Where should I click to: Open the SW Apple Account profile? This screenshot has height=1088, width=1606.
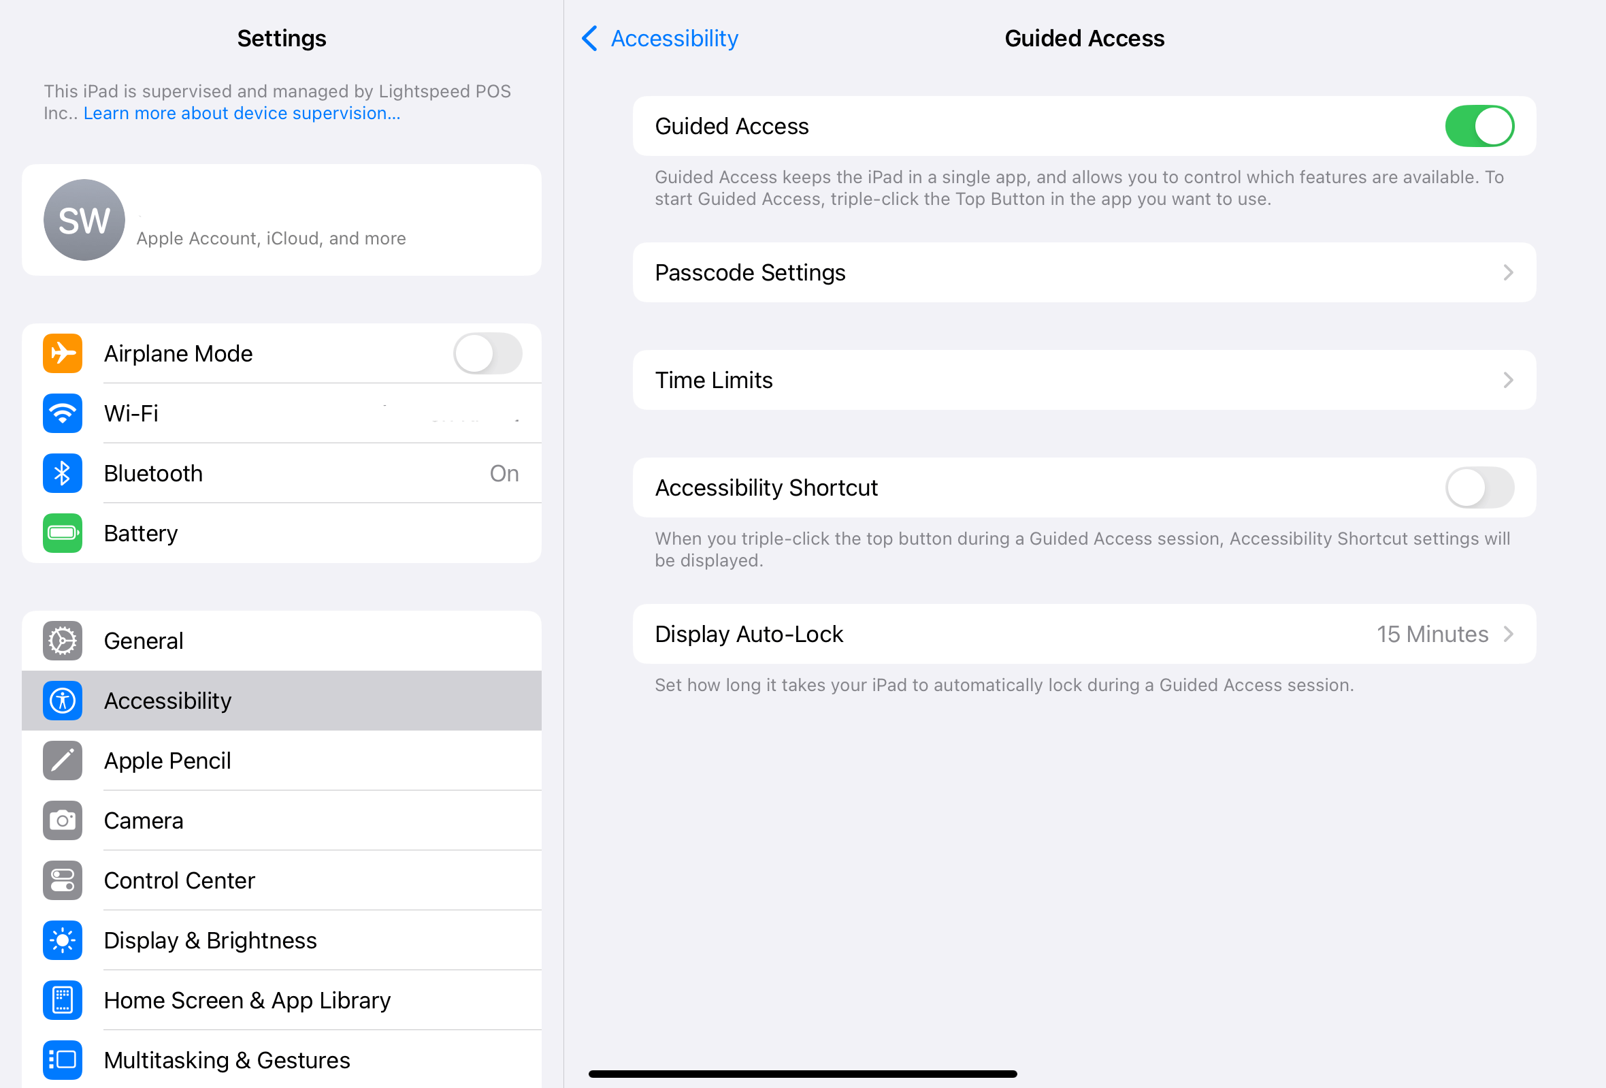click(x=281, y=220)
